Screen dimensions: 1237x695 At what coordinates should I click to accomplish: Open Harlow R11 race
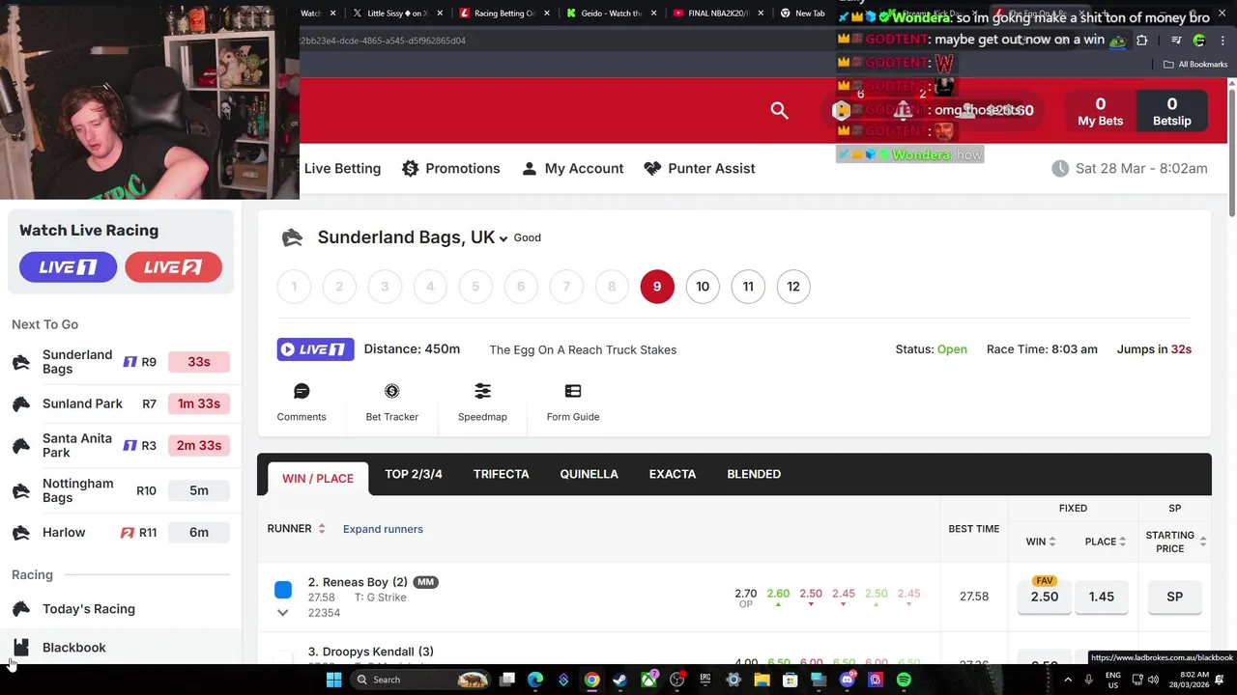click(121, 532)
